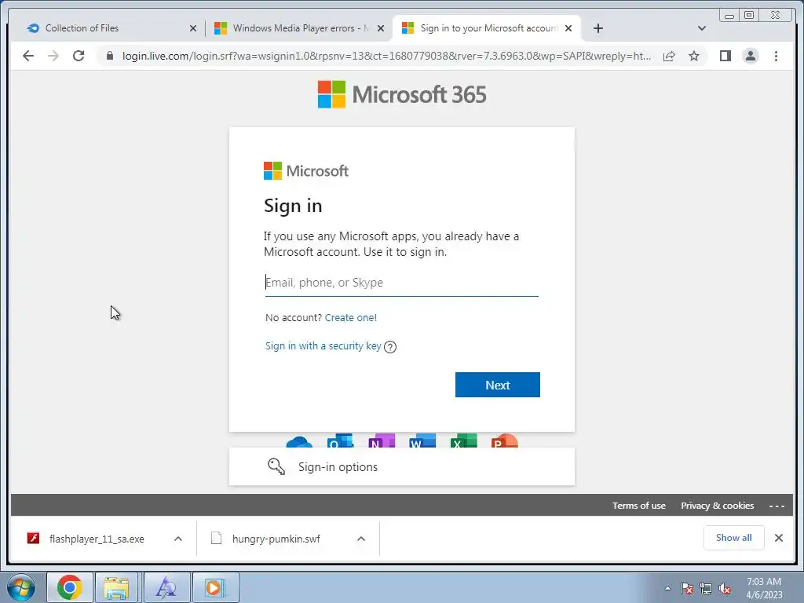Reload the current page
Viewport: 804px width, 603px height.
79,56
